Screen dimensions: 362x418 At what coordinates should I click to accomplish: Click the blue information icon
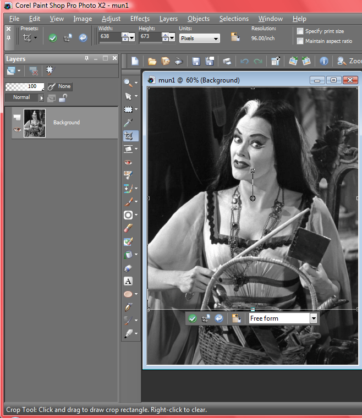[x=324, y=61]
